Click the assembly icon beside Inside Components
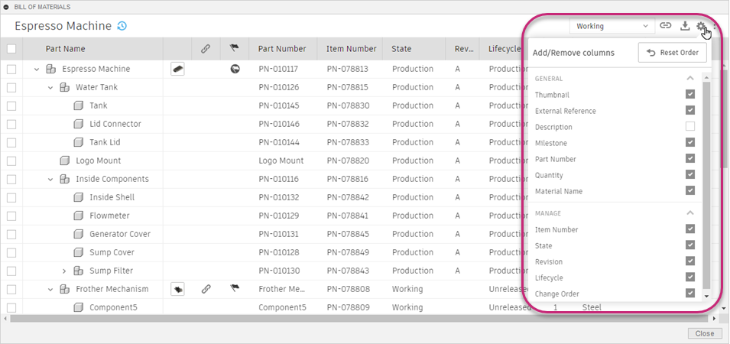The image size is (730, 344). (x=65, y=179)
